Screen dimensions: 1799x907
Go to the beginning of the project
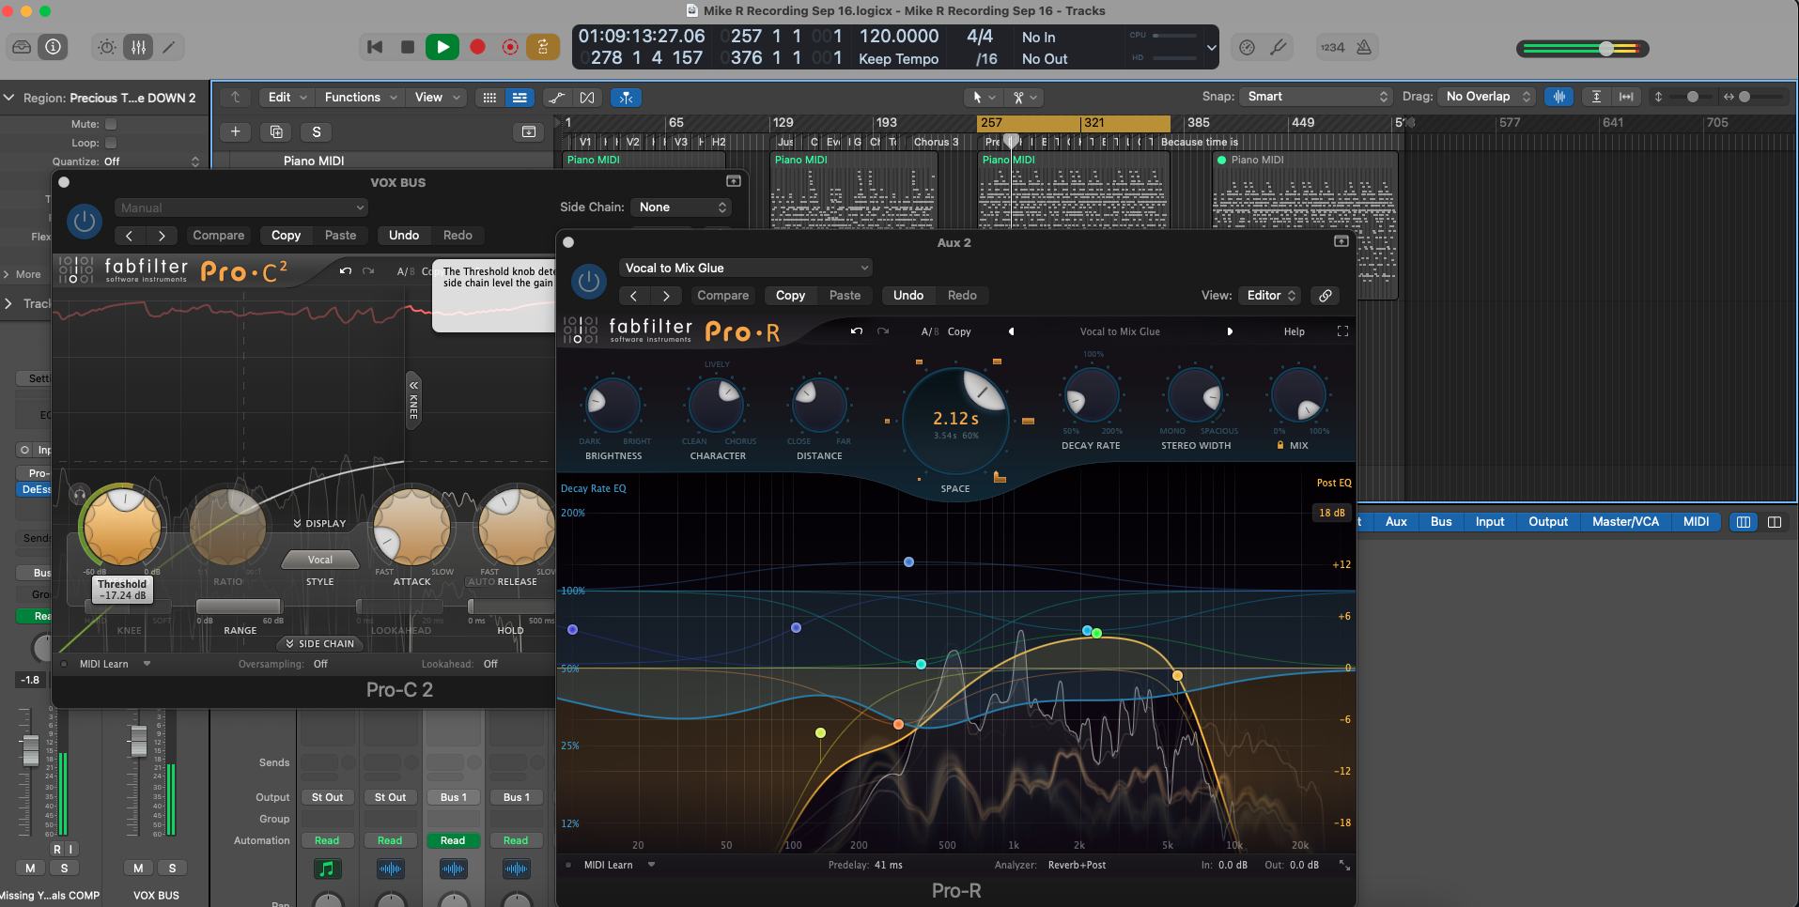tap(375, 47)
